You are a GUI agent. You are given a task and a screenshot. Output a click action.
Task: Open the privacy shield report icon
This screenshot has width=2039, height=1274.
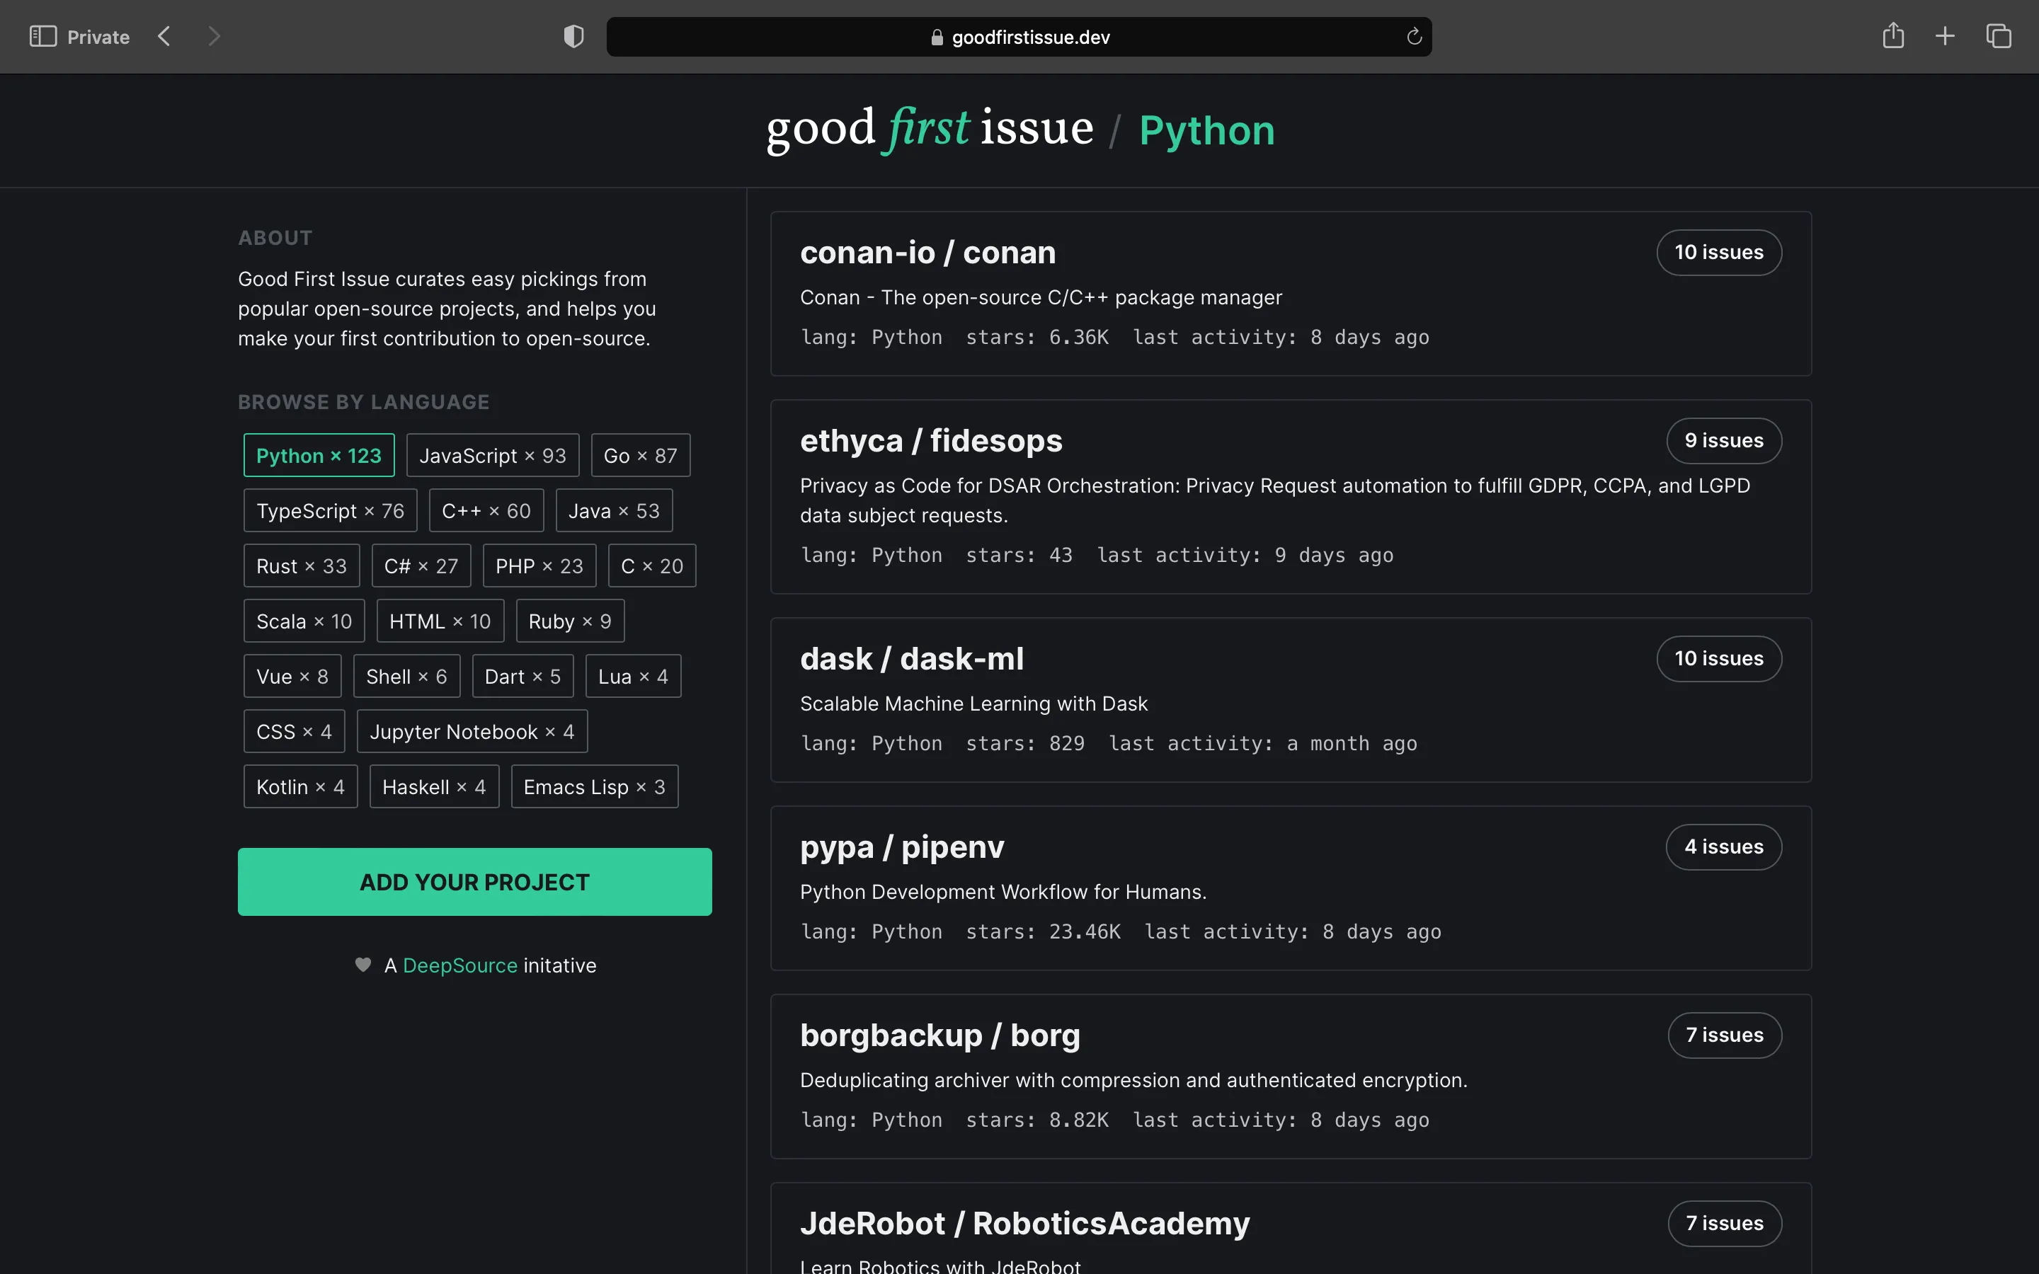(x=573, y=36)
